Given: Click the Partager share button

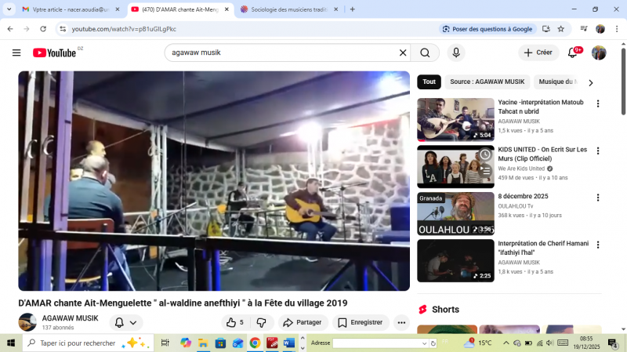Looking at the screenshot, I should (x=303, y=322).
